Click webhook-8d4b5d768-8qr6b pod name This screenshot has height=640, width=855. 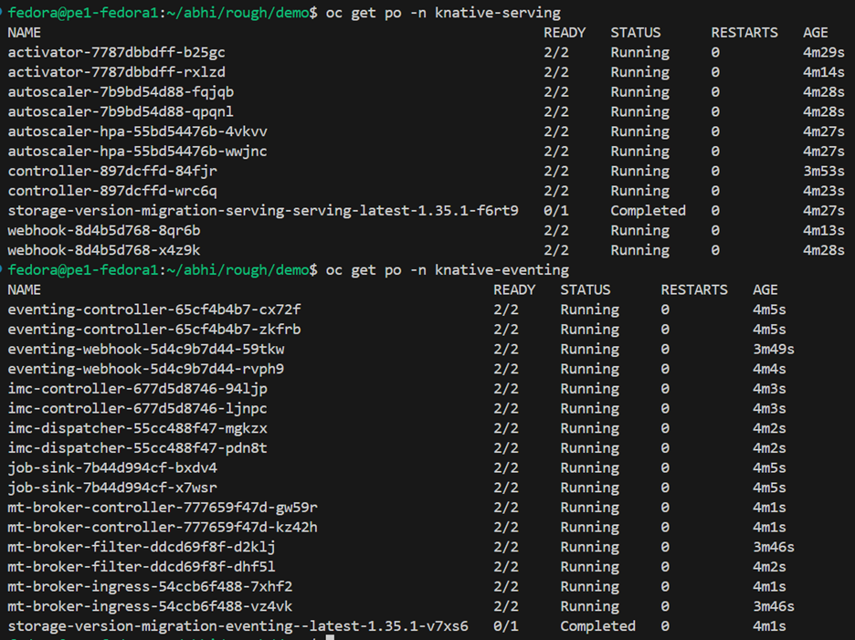click(x=103, y=231)
